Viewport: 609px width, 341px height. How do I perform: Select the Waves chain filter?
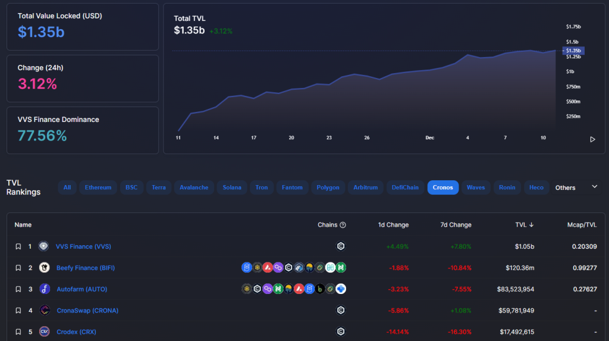pyautogui.click(x=476, y=187)
